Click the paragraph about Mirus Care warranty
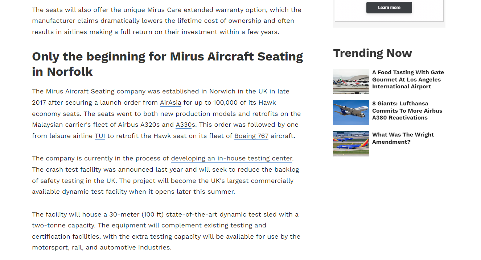The width and height of the screenshot is (481, 260). pos(167,21)
